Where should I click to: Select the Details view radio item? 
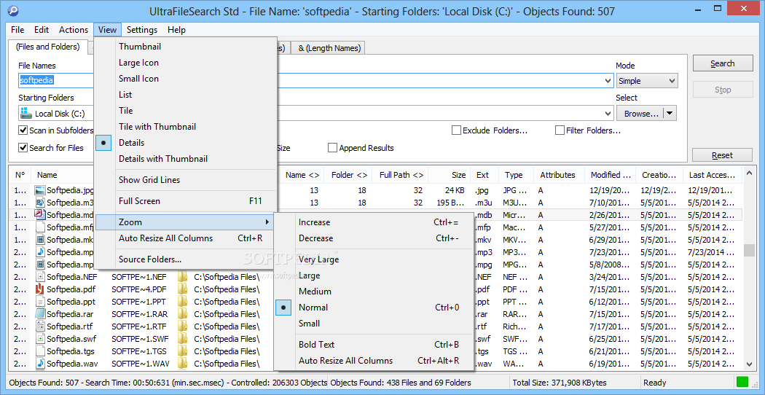coord(104,143)
